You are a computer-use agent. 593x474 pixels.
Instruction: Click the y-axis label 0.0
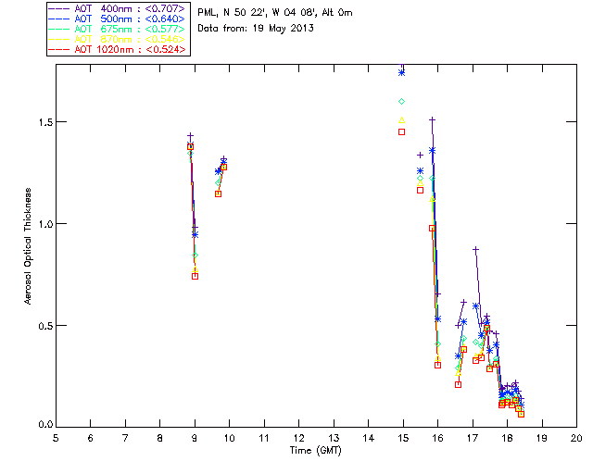(x=45, y=425)
